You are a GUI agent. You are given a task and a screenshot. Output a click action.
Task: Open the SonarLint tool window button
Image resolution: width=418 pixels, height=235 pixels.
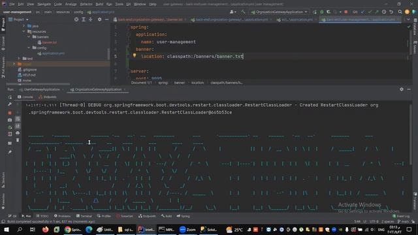[125, 216]
